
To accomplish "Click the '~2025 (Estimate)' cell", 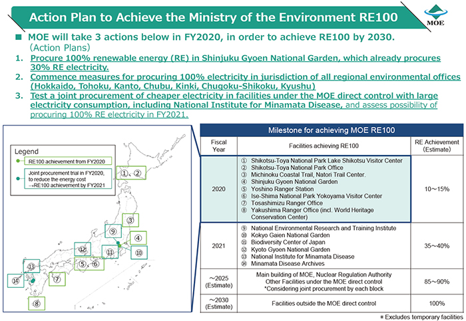I will tap(219, 282).
